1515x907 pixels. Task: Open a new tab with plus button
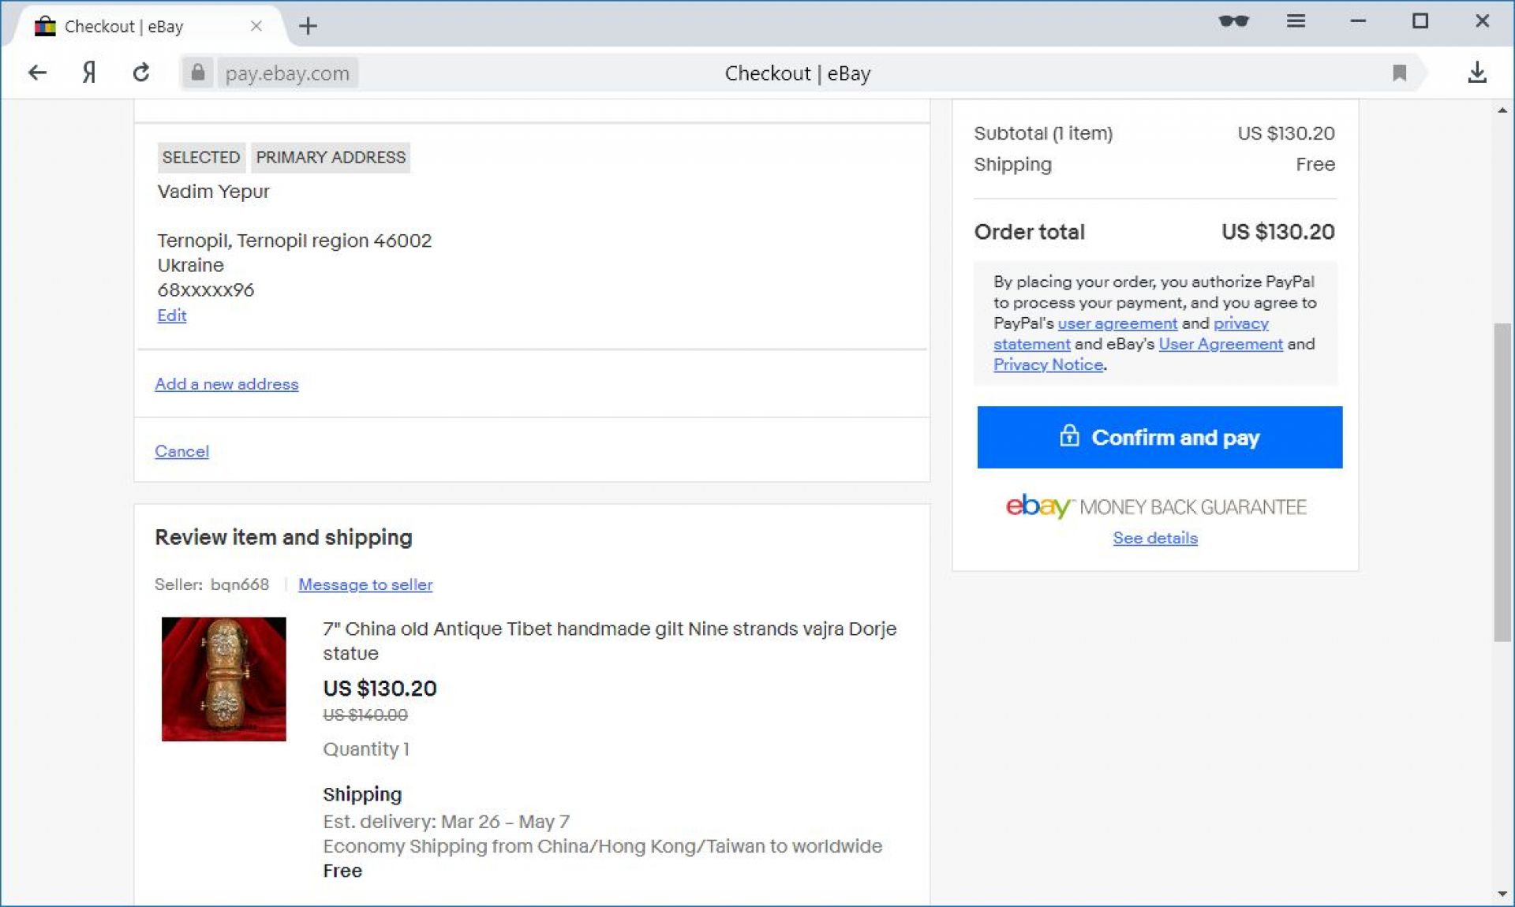pos(308,26)
